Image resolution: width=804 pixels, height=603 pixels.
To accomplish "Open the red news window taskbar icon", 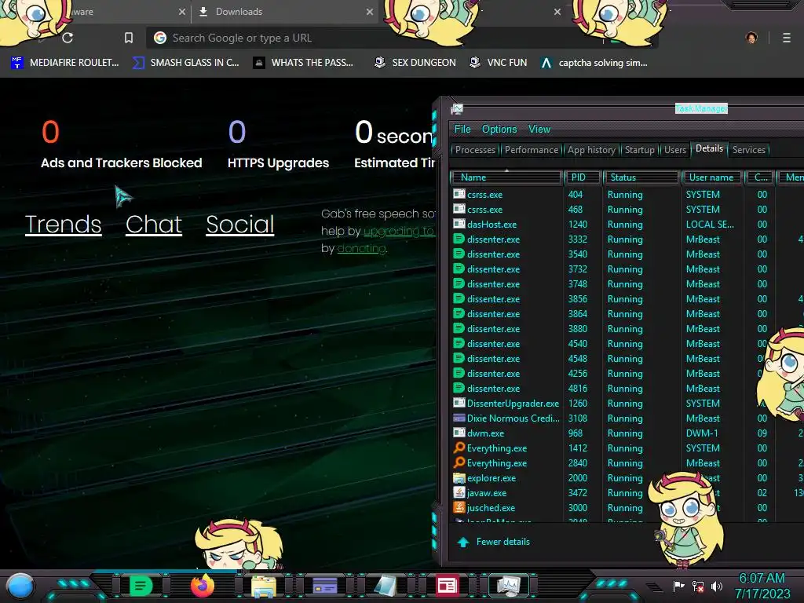I will click(x=447, y=586).
